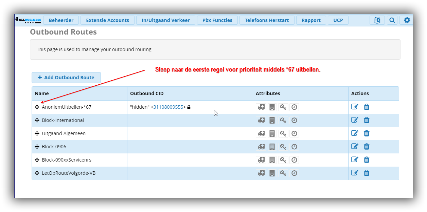Expand the Pbx Functies menu

click(217, 20)
